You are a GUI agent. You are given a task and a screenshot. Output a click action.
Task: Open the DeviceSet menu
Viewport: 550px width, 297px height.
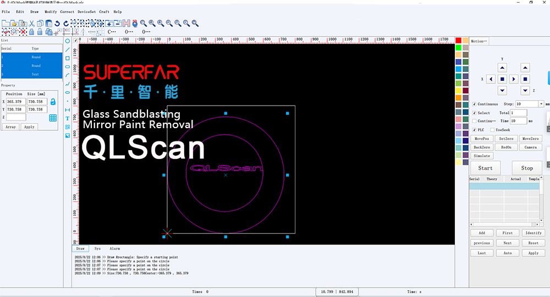[87, 12]
